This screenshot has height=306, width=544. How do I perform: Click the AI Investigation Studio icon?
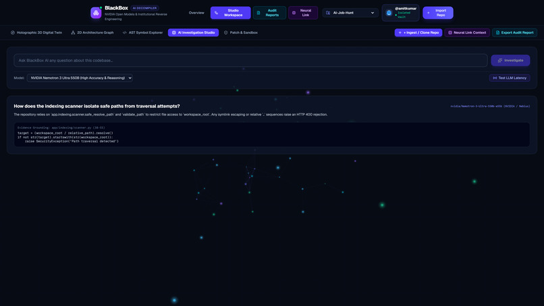point(174,32)
